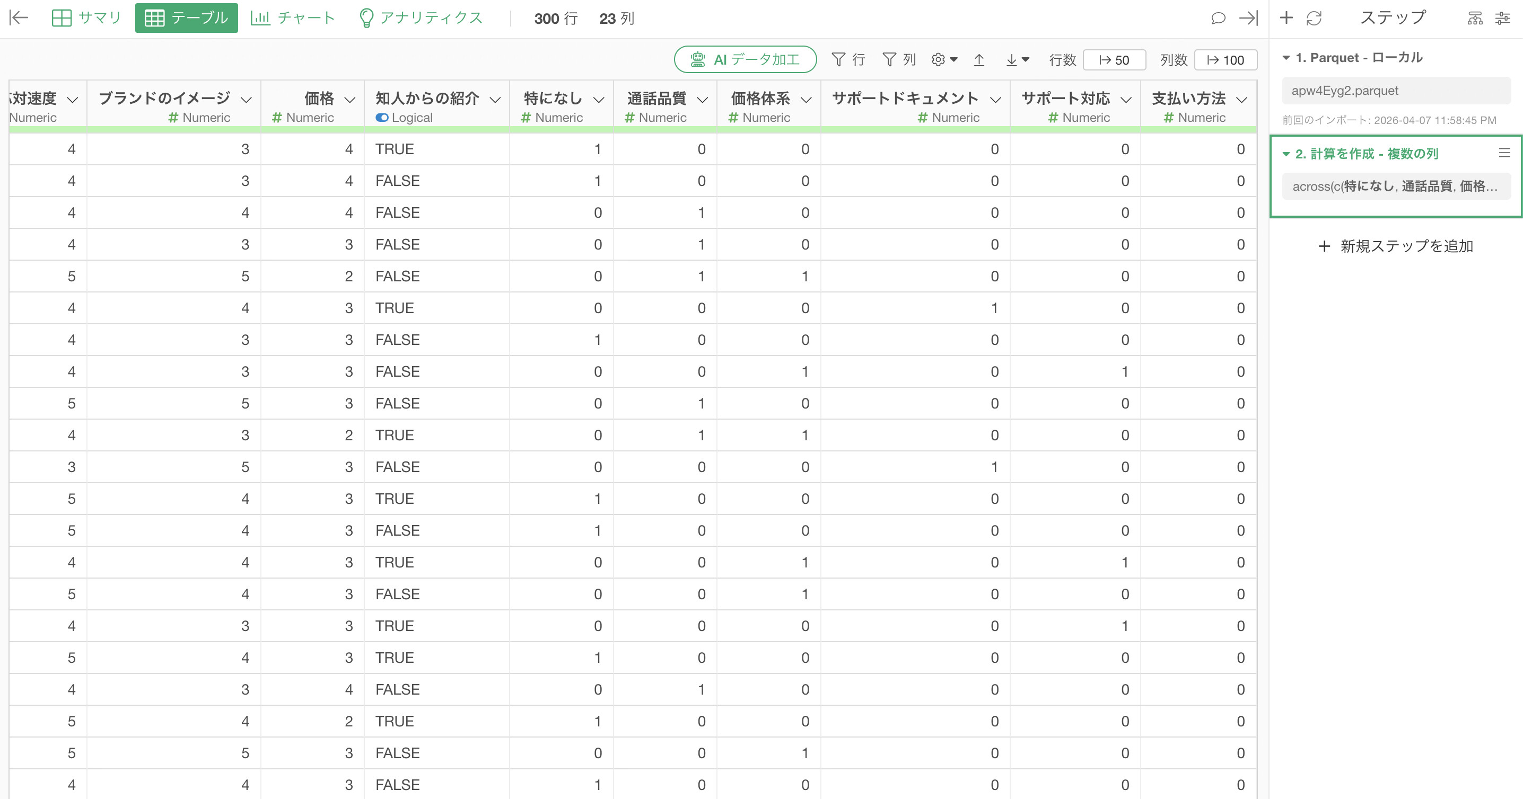Open 知人からの紹介 column header menu
The width and height of the screenshot is (1523, 799).
click(x=495, y=99)
